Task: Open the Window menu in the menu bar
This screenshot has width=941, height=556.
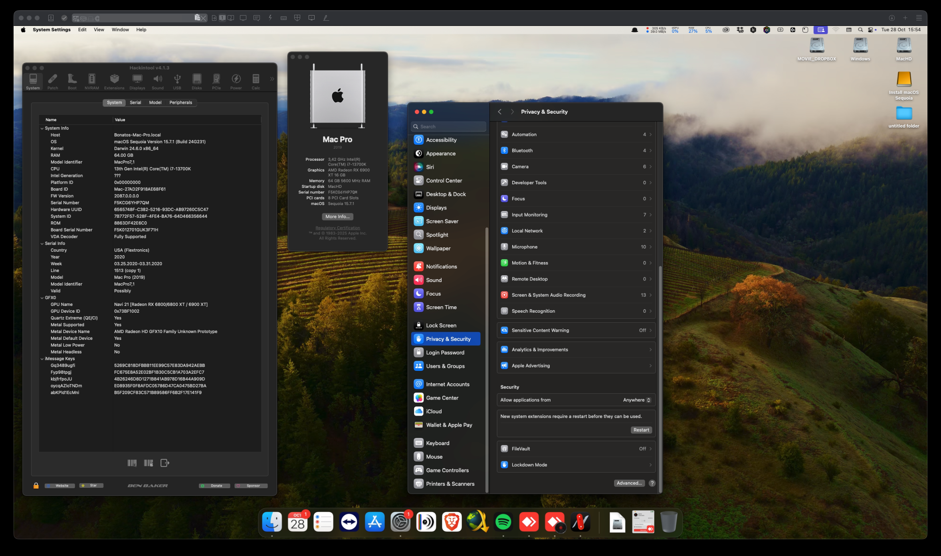Action: [120, 30]
